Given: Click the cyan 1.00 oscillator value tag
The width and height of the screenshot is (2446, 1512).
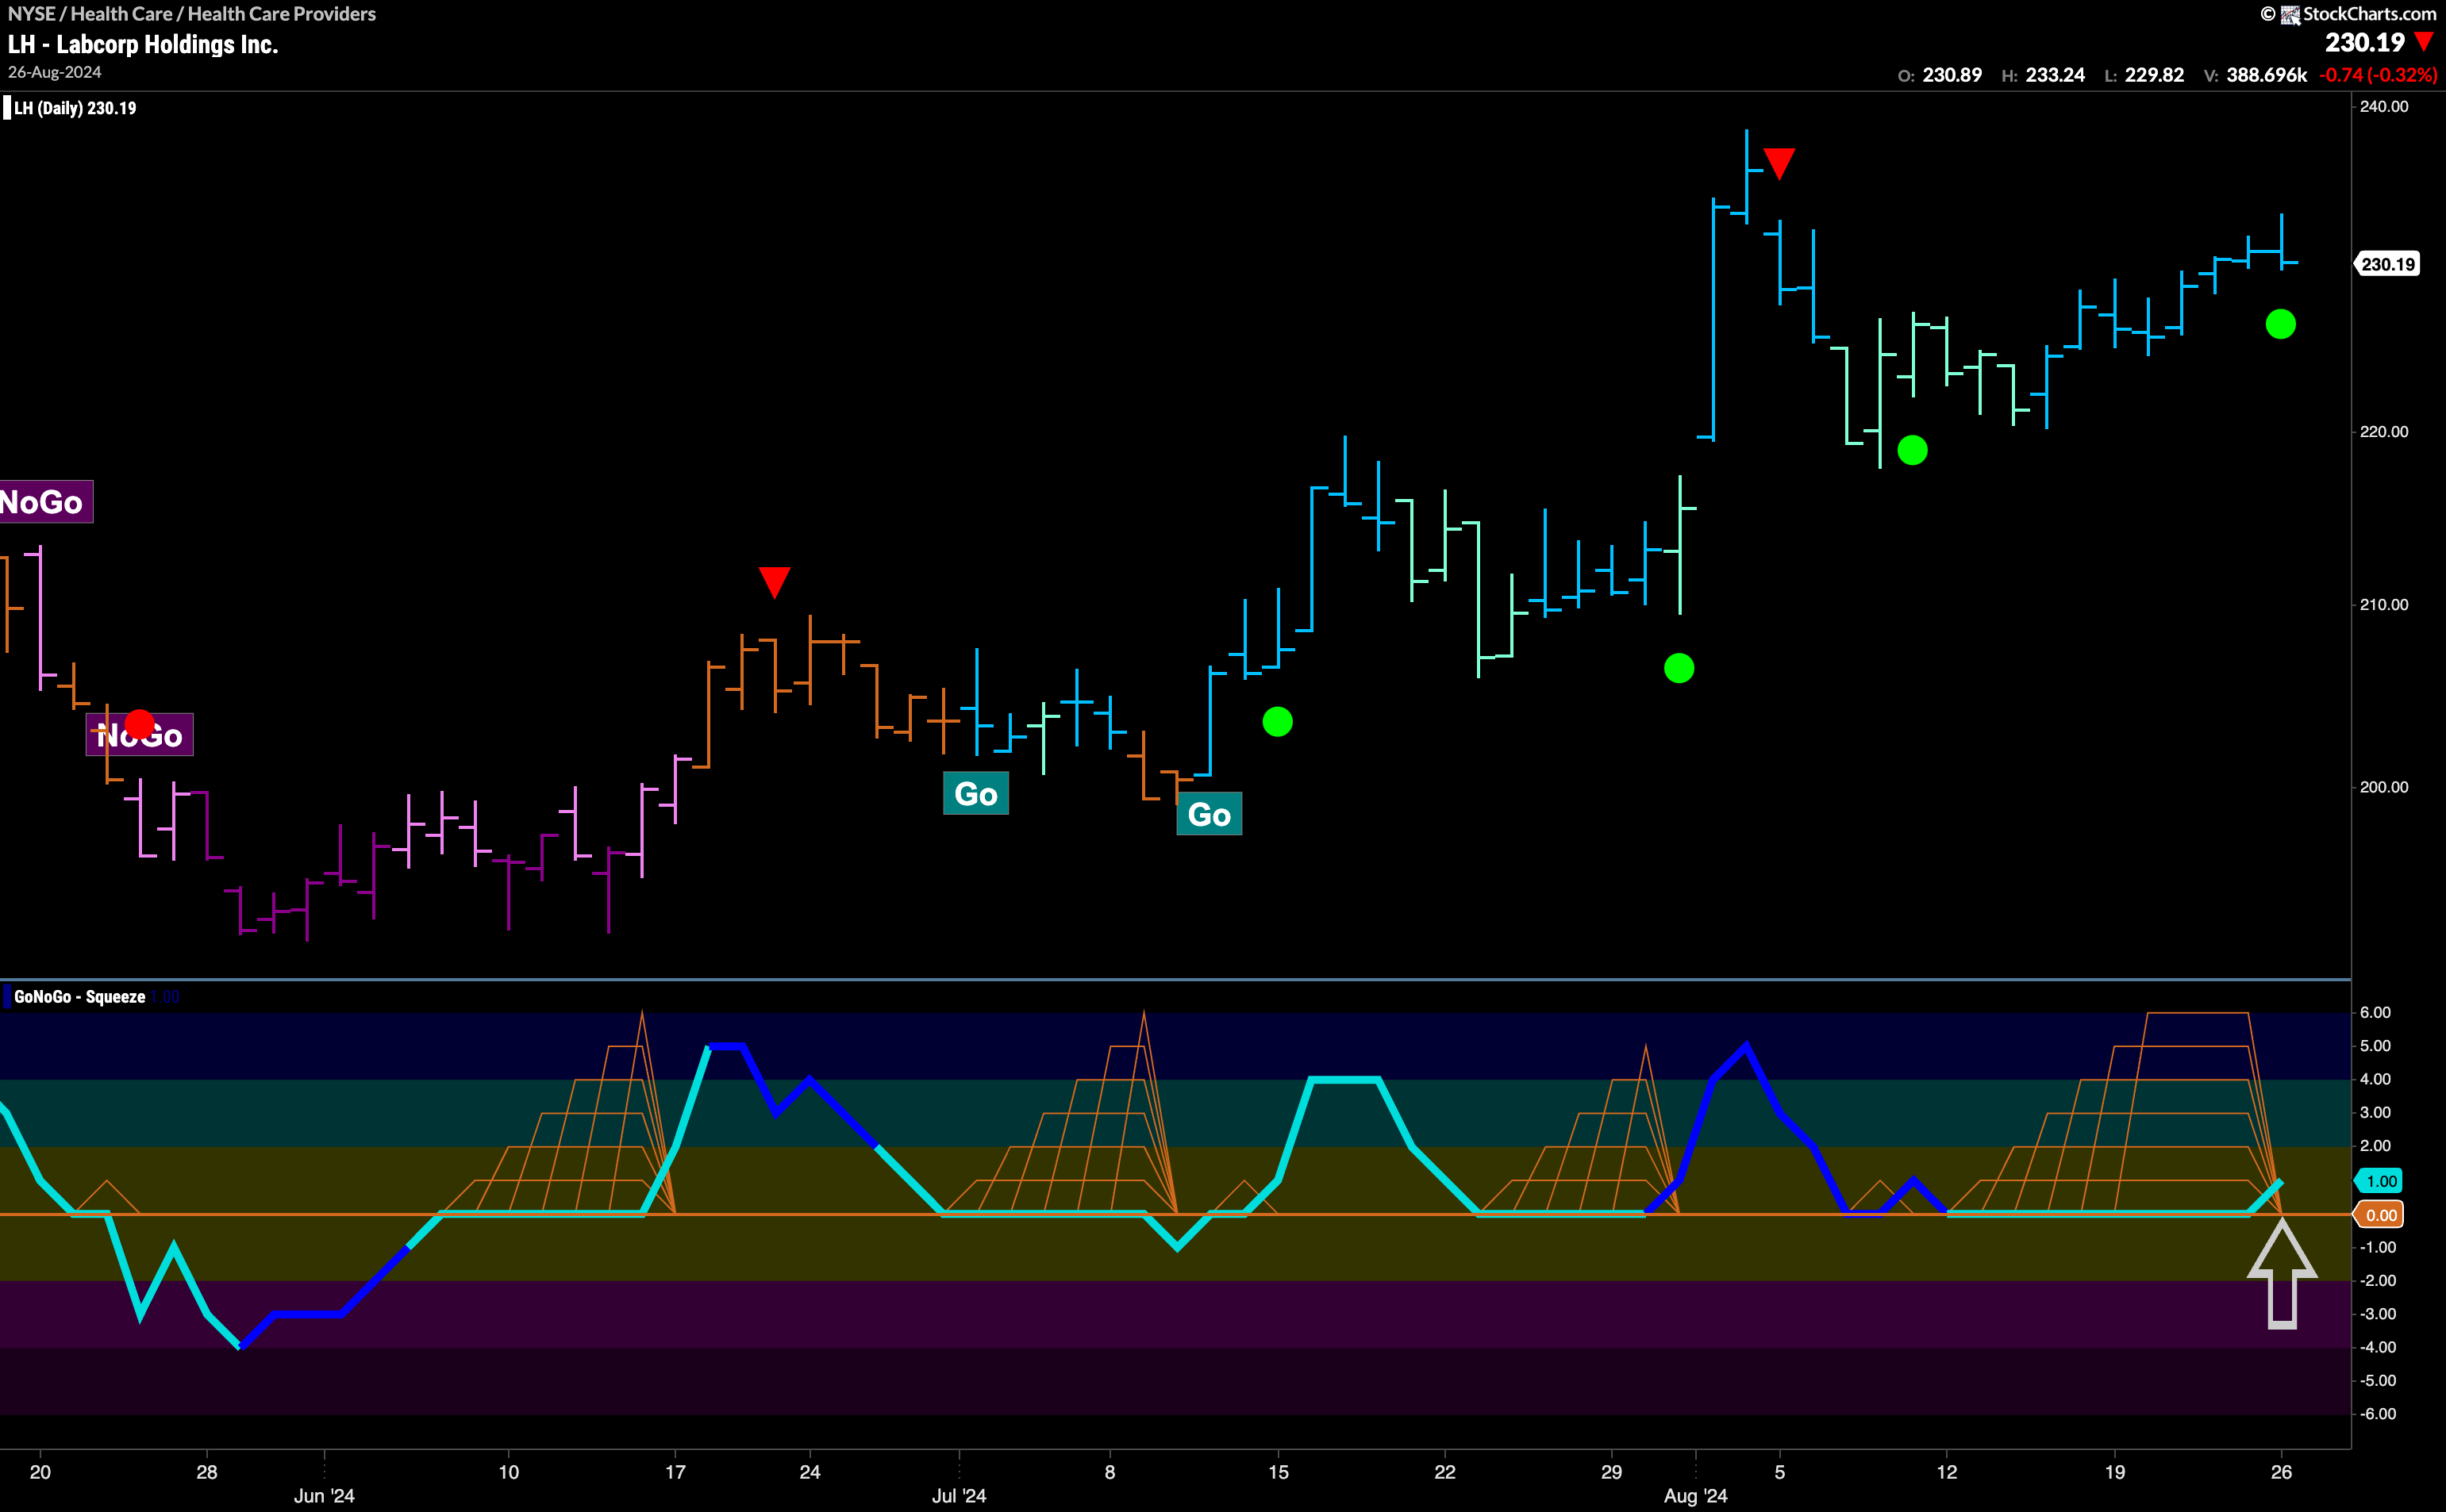Looking at the screenshot, I should [x=2381, y=1181].
